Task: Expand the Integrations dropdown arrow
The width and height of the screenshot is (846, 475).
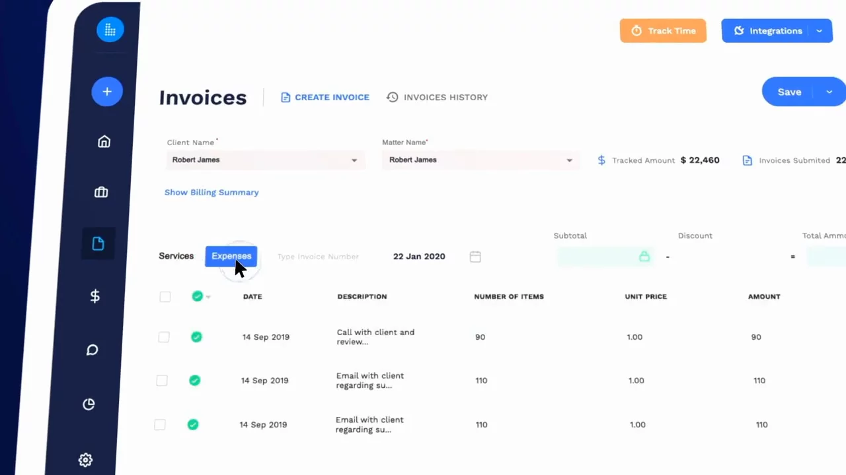Action: pyautogui.click(x=820, y=31)
